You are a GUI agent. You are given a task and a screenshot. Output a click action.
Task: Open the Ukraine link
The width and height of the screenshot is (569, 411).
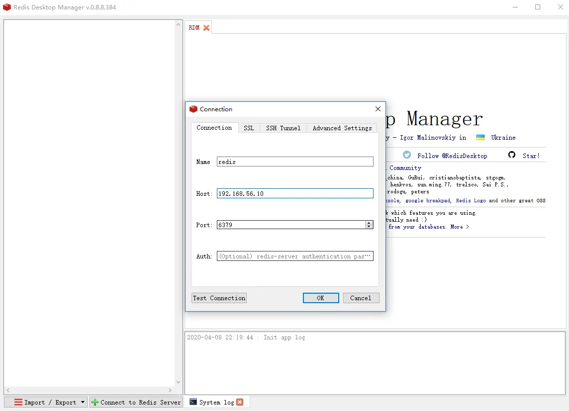(x=503, y=137)
